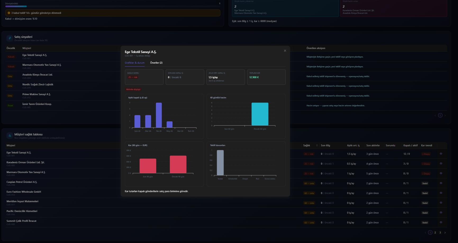Click the eye icon for Karadeniz Orman row
This screenshot has height=243, width=458.
[x=441, y=164]
